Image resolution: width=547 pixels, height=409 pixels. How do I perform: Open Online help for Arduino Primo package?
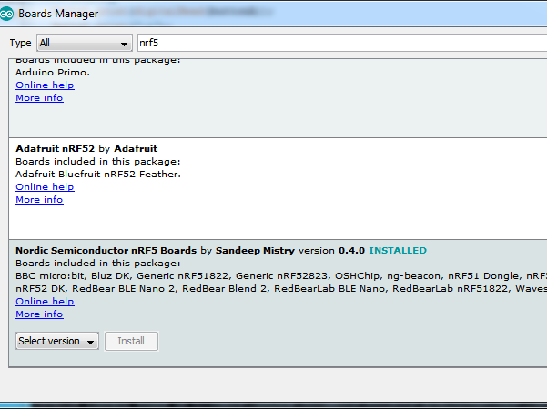45,85
